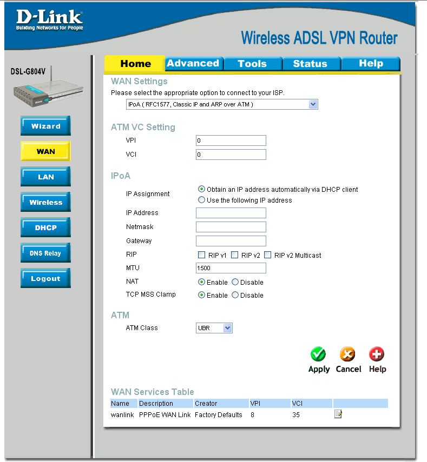Click the VPI input field
Viewport: 427px width, 462px height.
(231, 140)
